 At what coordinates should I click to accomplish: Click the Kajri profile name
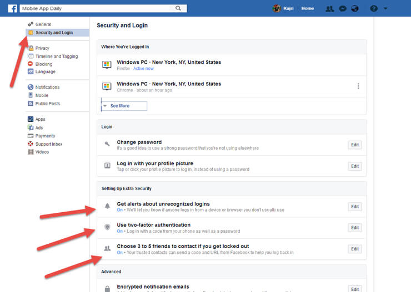(288, 8)
